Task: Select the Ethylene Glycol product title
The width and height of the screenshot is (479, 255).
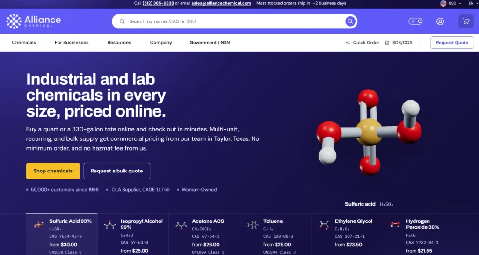Action: pyautogui.click(x=354, y=221)
